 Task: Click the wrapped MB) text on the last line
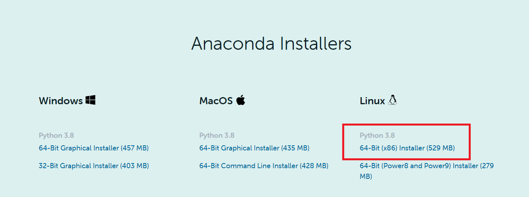point(366,176)
